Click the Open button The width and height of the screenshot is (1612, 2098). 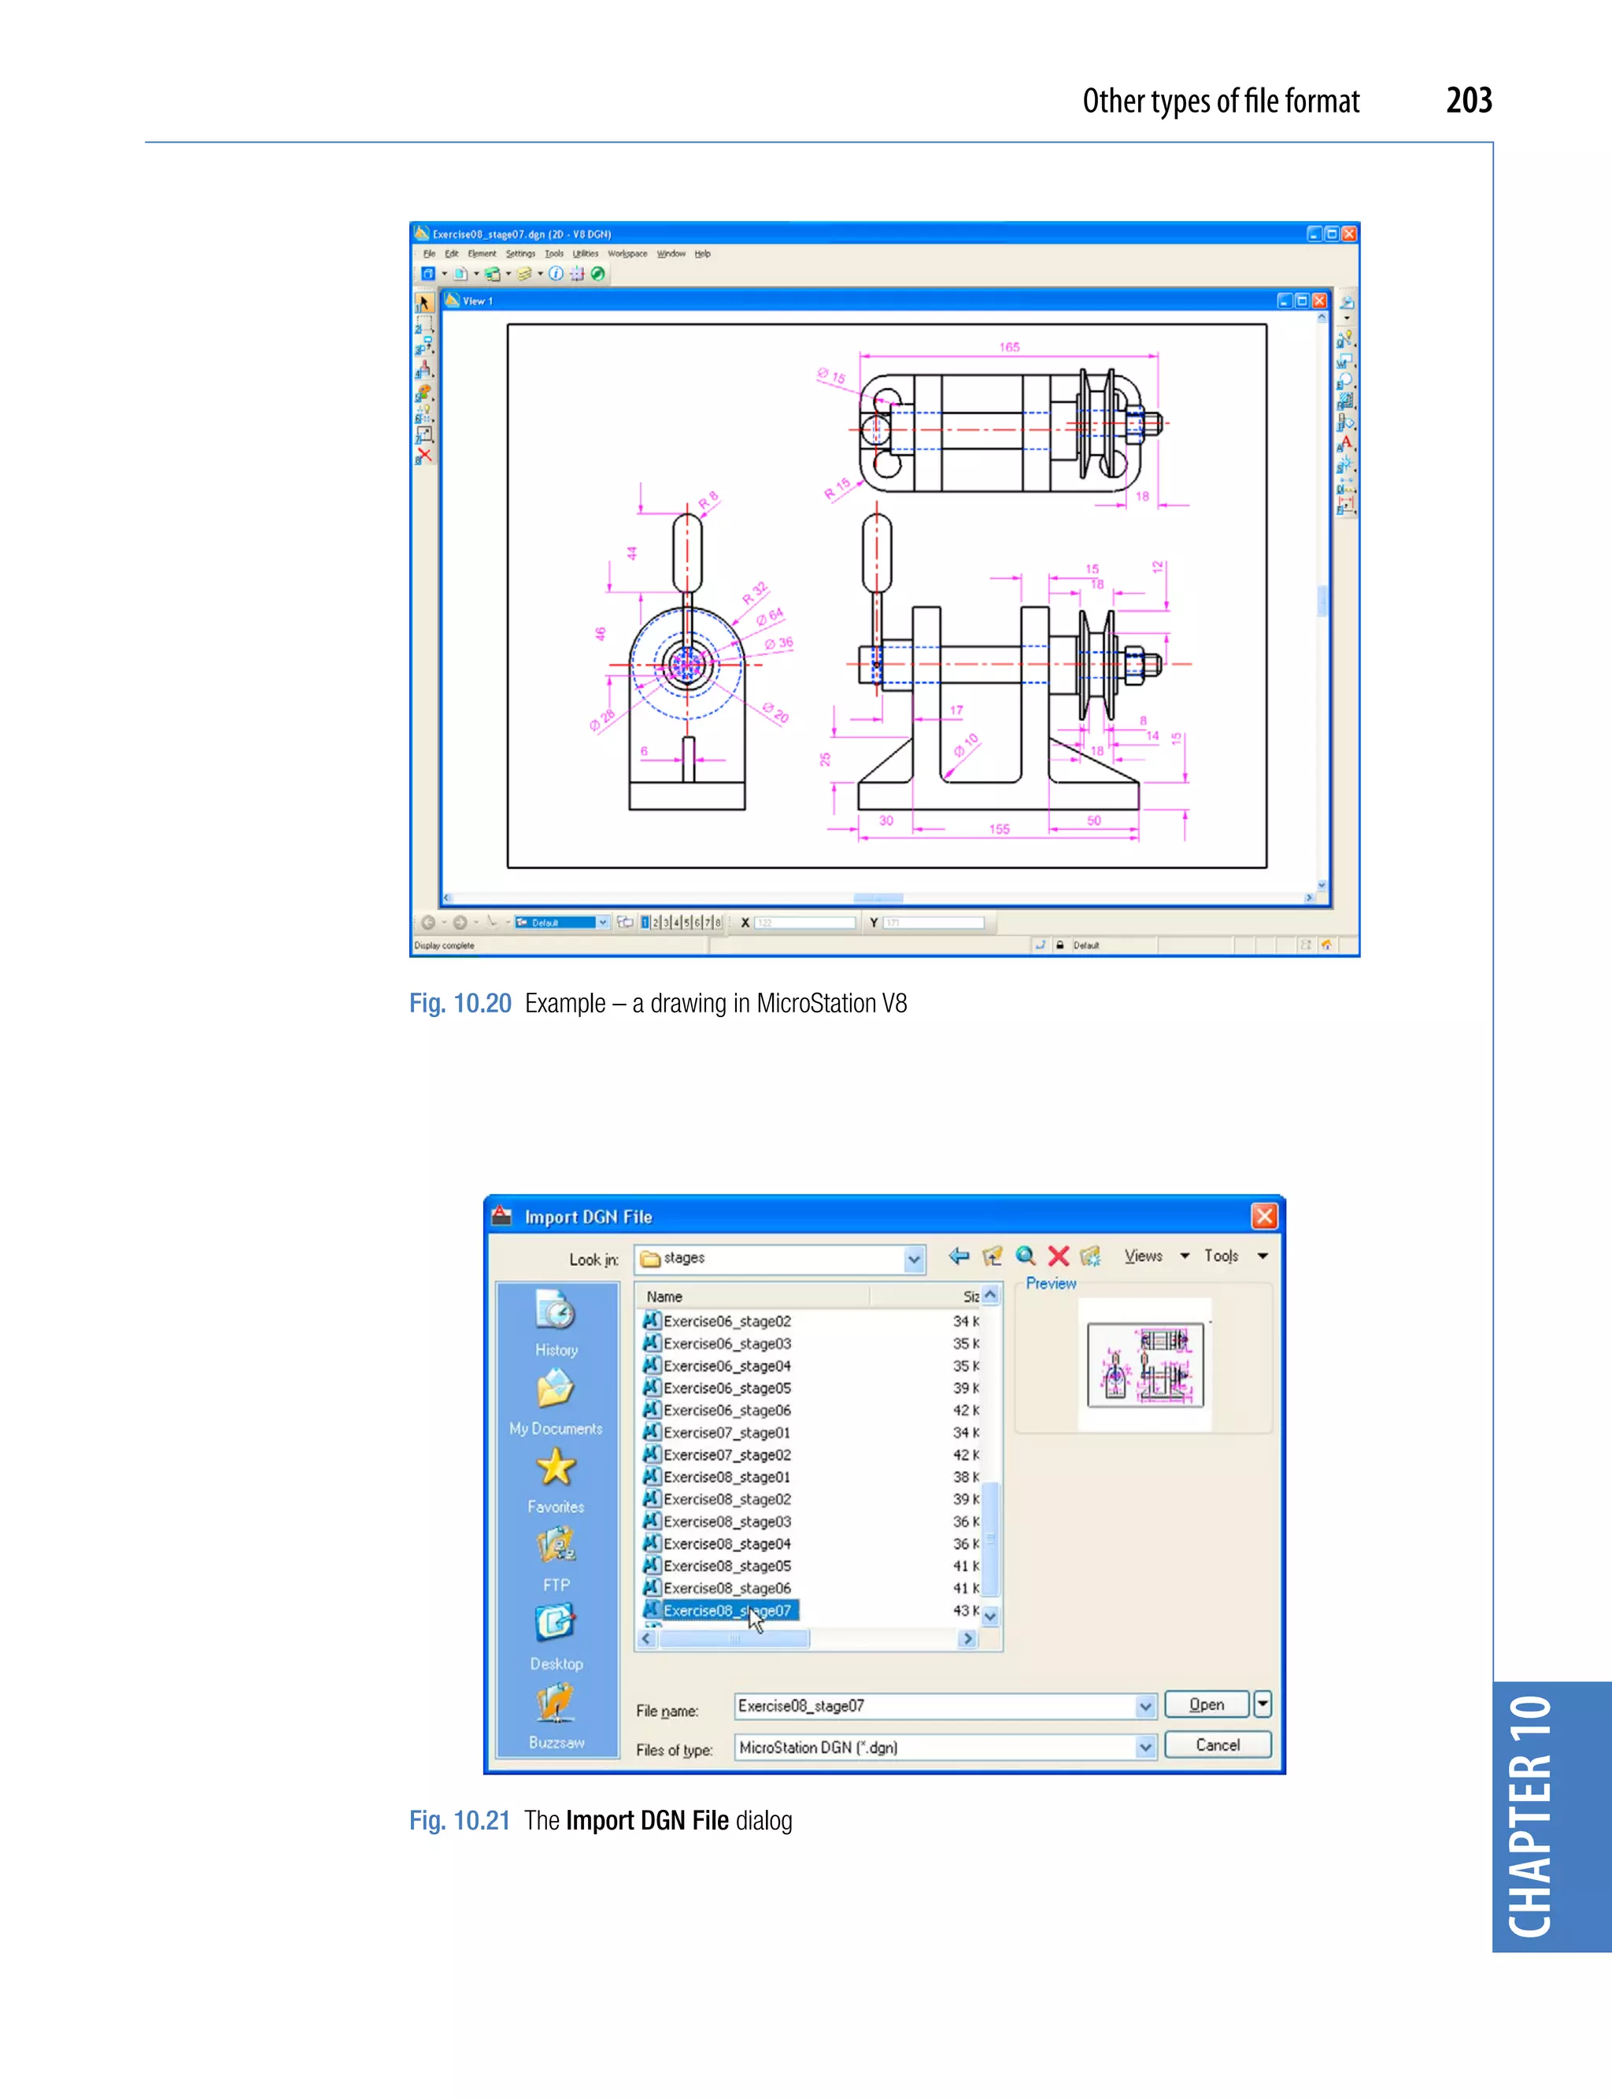pyautogui.click(x=1206, y=1704)
